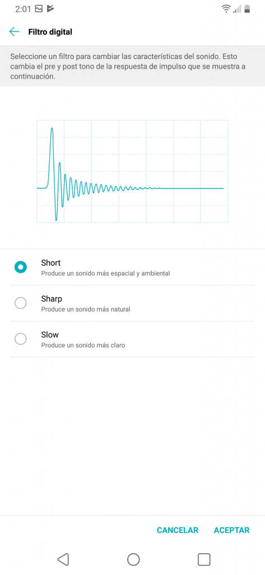Viewport: 265px width, 575px height.
Task: Tap the Wi-Fi status icon
Action: coord(226,9)
